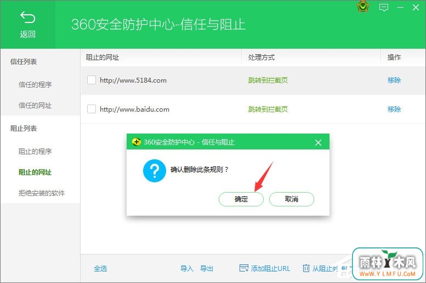Click 全选 to select all entries
Image resolution: width=426 pixels, height=283 pixels.
[100, 268]
